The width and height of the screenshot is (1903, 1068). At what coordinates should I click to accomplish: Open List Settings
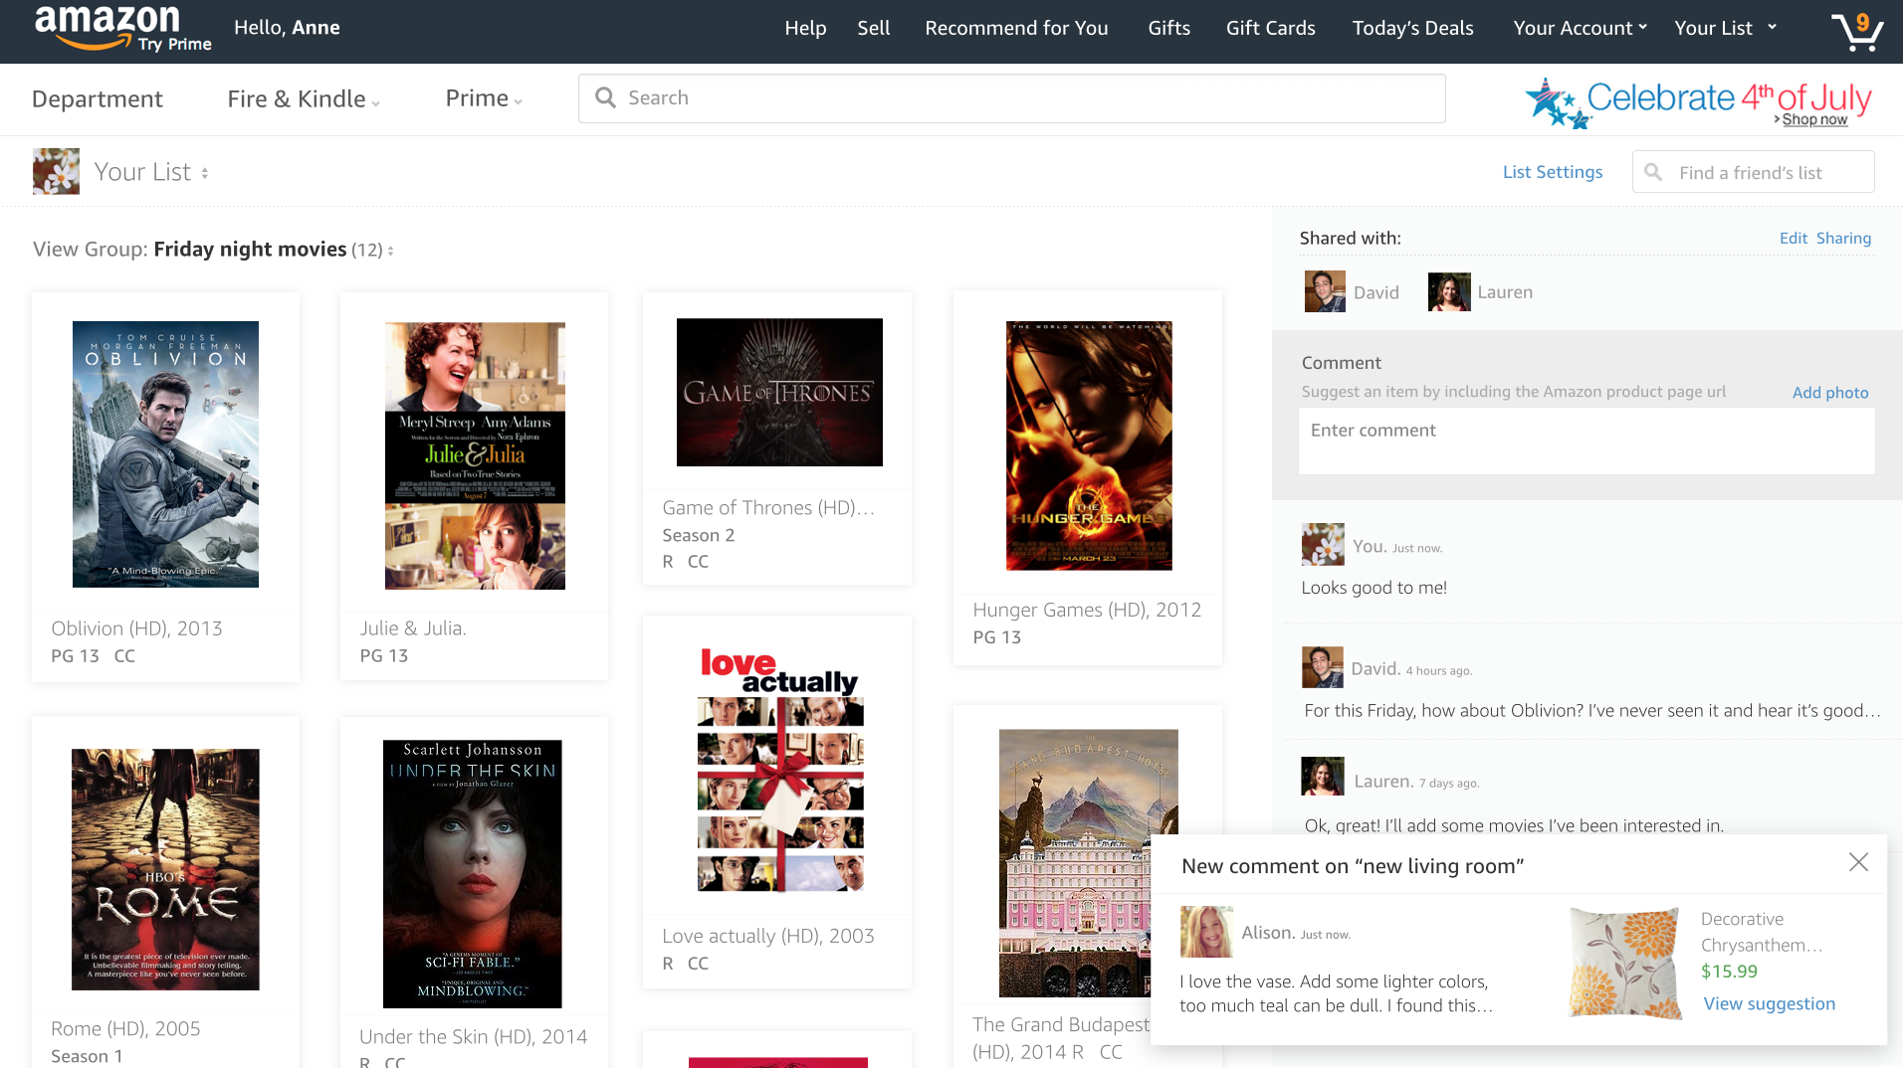(x=1553, y=172)
